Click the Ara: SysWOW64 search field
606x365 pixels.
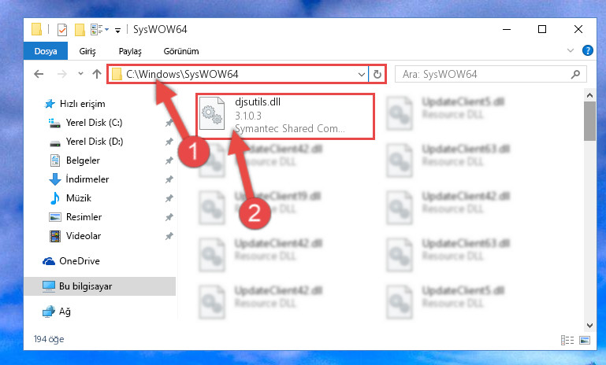(x=485, y=74)
